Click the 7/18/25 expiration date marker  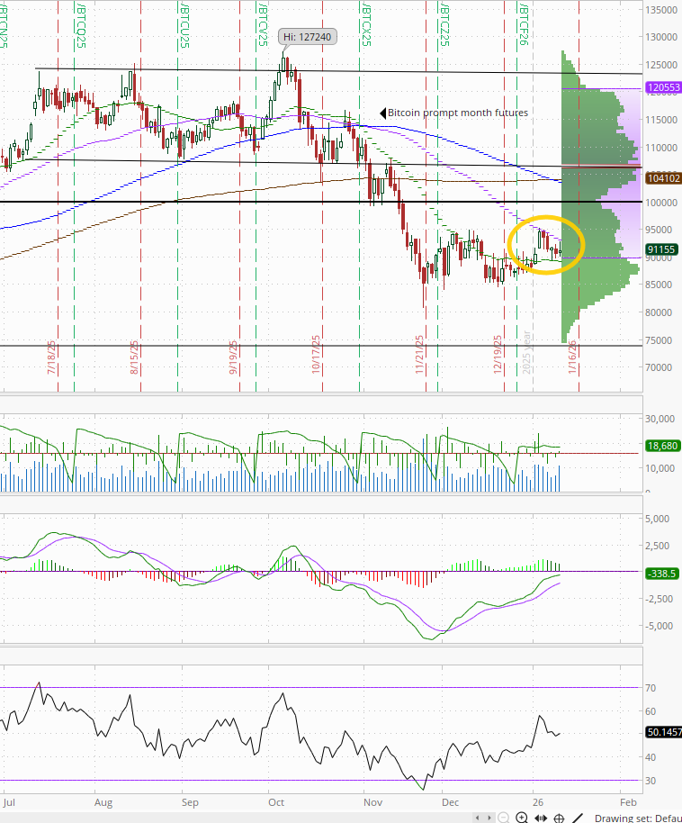point(51,358)
